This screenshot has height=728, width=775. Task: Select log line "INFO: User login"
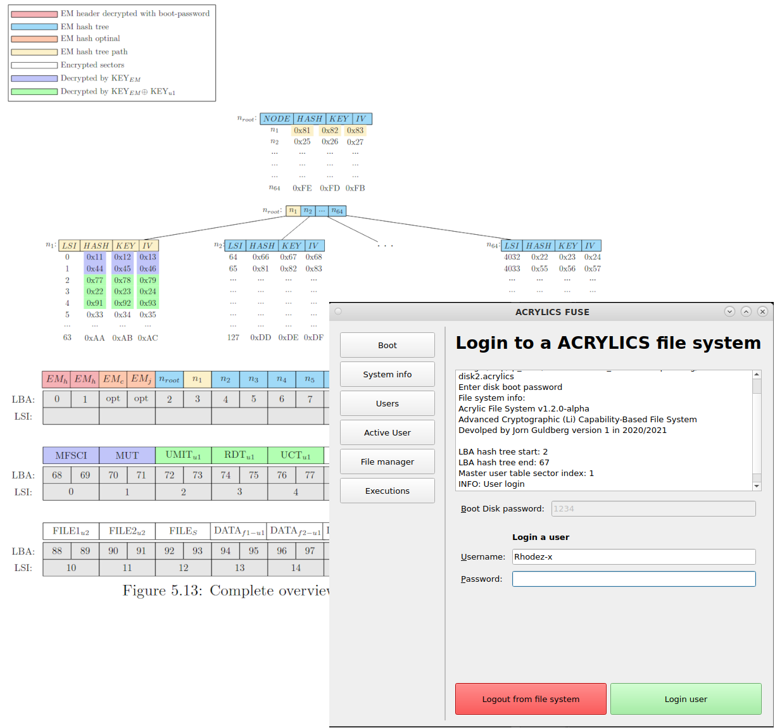[x=491, y=484]
